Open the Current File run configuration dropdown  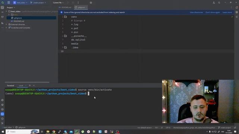point(58,3)
